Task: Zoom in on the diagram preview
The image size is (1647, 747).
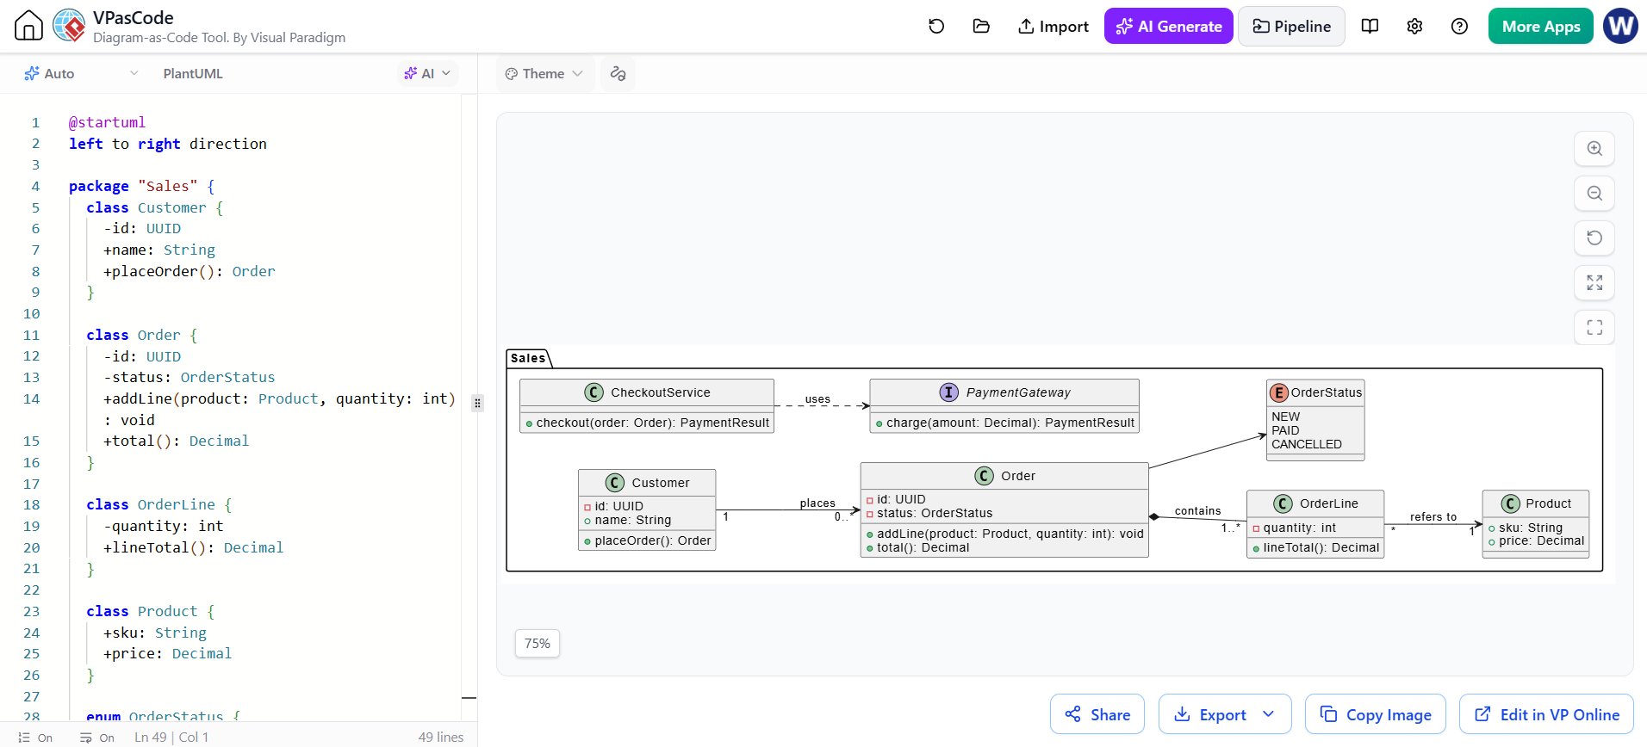Action: (1594, 148)
